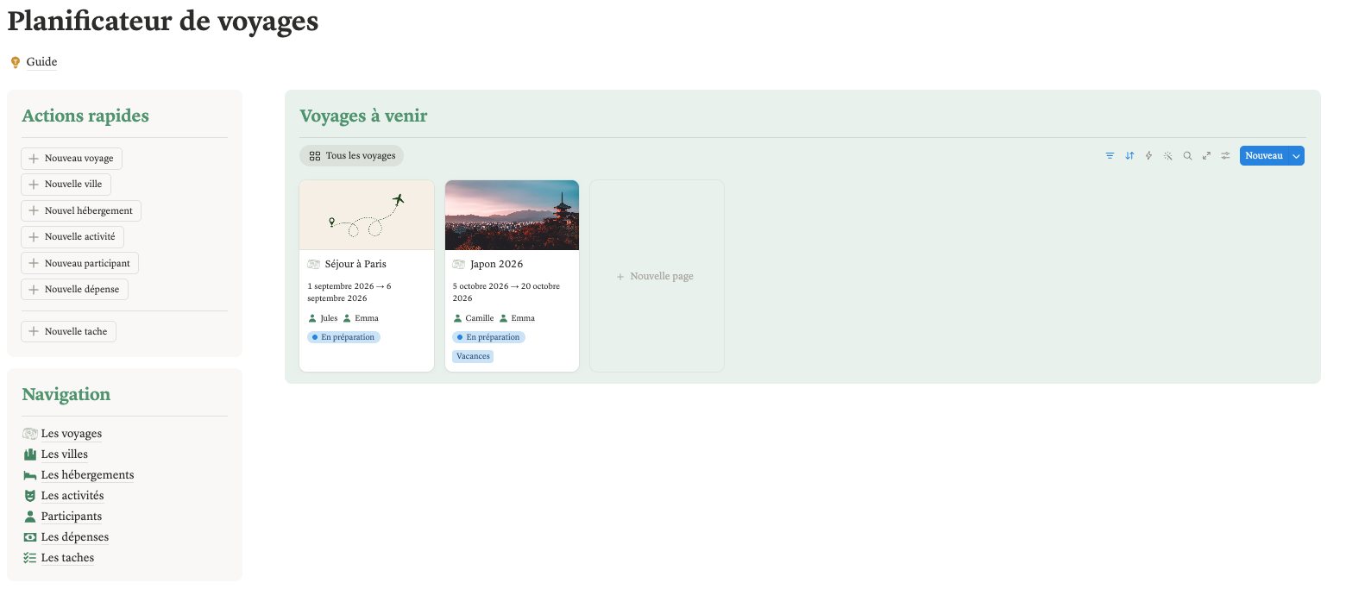Screen dimensions: 1346x589
Task: Open Japon 2026 pagoda cover image
Action: [512, 215]
